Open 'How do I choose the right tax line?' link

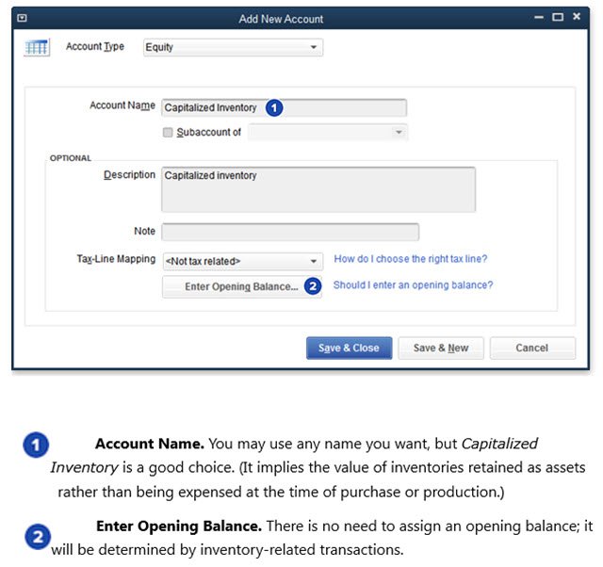tap(411, 259)
